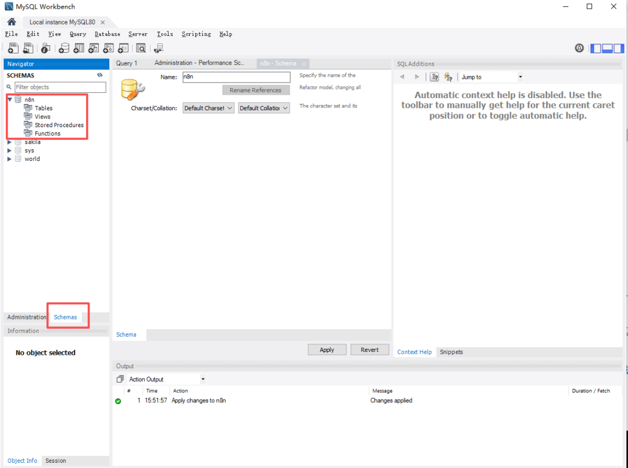
Task: Search table data toolbar icon
Action: [141, 48]
